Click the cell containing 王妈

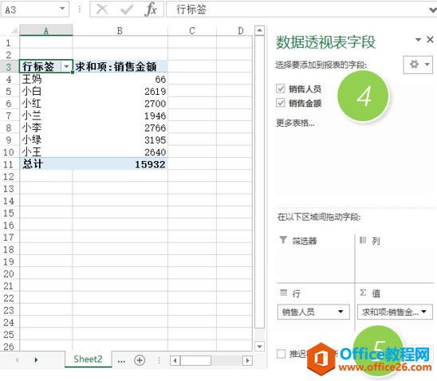pyautogui.click(x=46, y=80)
